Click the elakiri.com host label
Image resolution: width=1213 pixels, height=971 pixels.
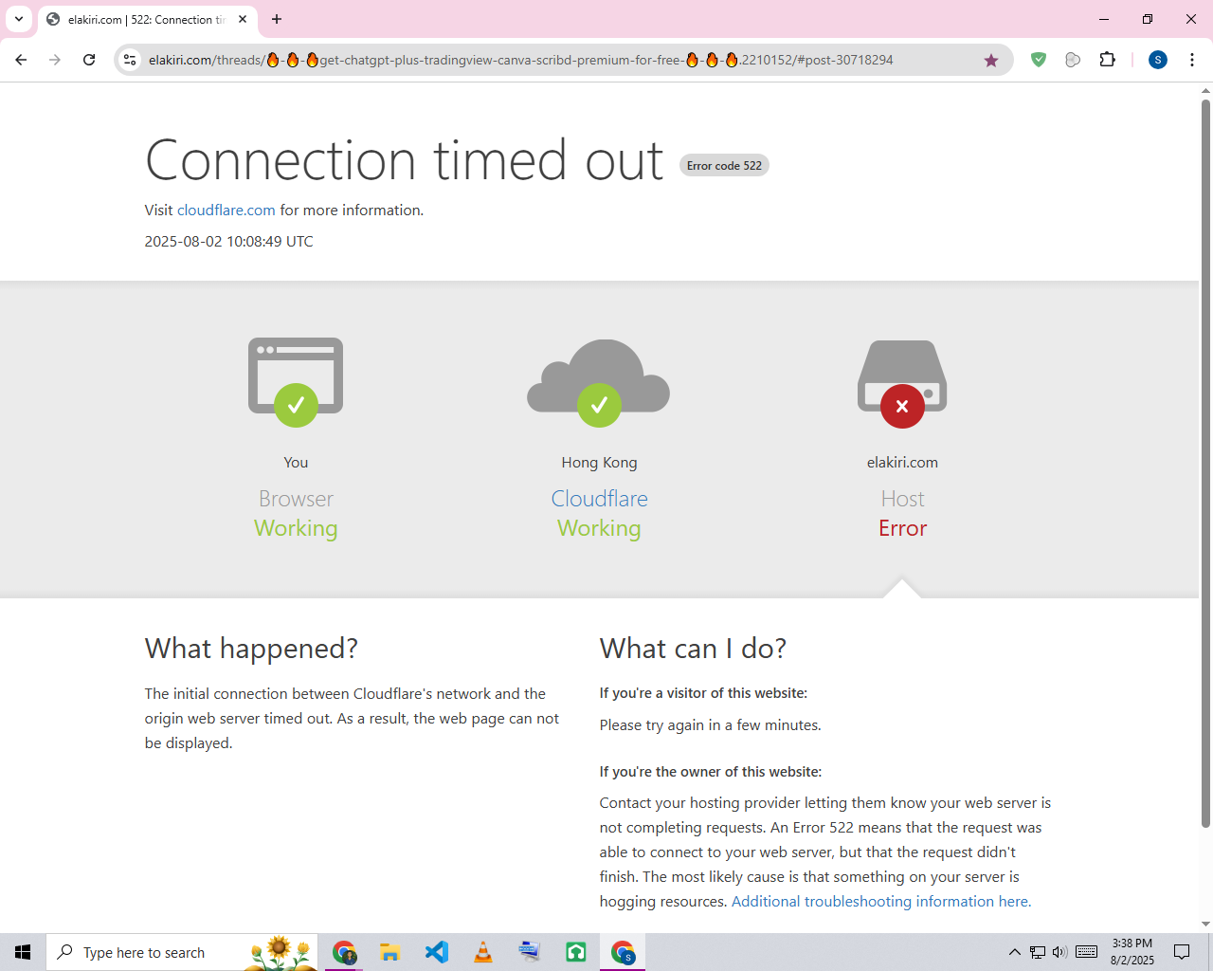point(902,463)
